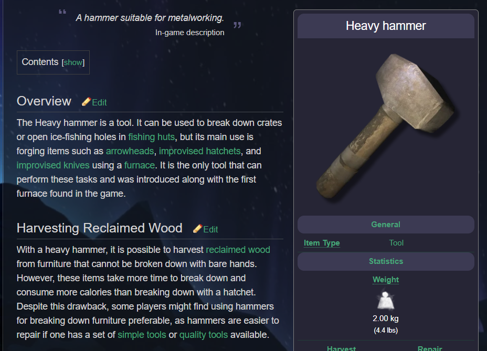The height and width of the screenshot is (351, 487).
Task: Go to the improvised knives article
Action: click(53, 165)
